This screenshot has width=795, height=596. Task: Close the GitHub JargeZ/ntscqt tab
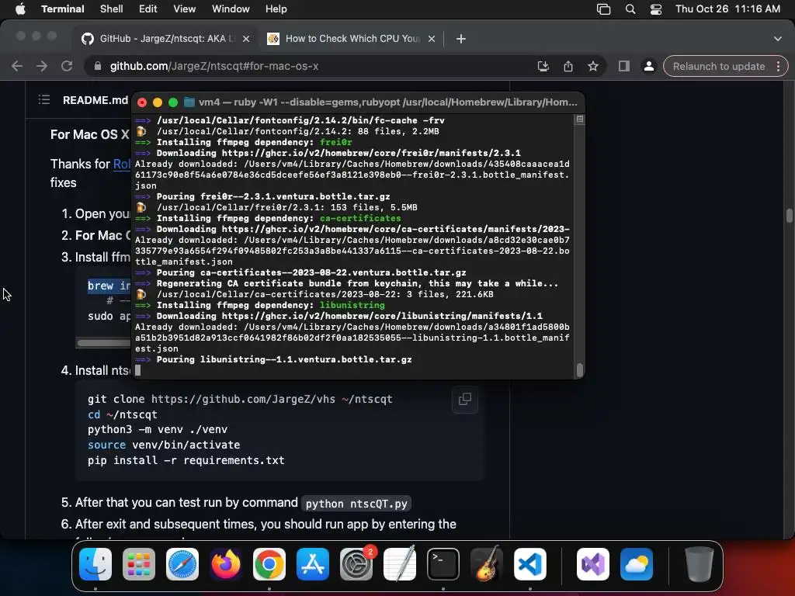[x=246, y=39]
